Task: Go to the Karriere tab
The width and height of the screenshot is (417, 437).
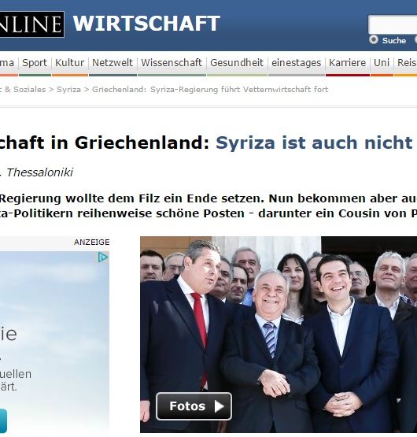Action: [347, 63]
